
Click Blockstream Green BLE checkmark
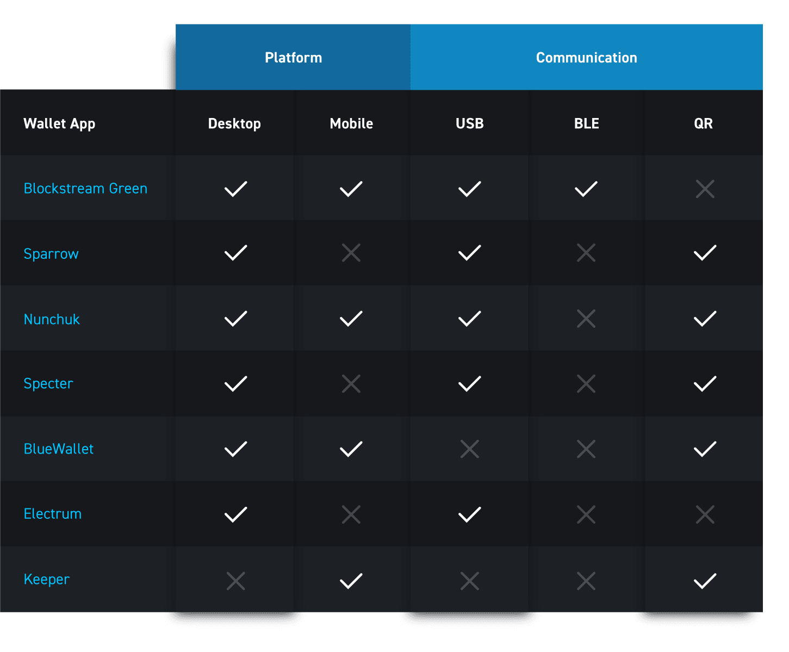point(586,189)
